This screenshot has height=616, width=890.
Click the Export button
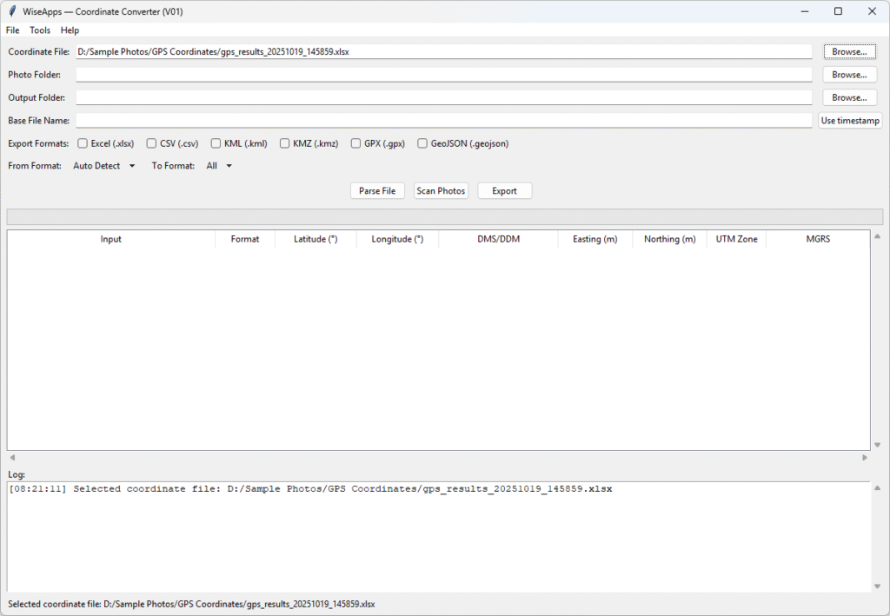pos(504,190)
